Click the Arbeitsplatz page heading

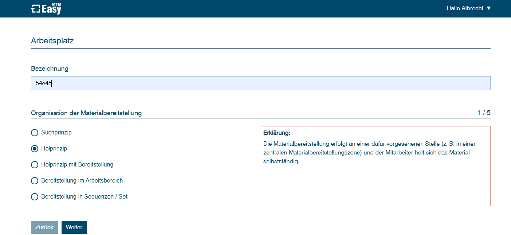[x=52, y=41]
